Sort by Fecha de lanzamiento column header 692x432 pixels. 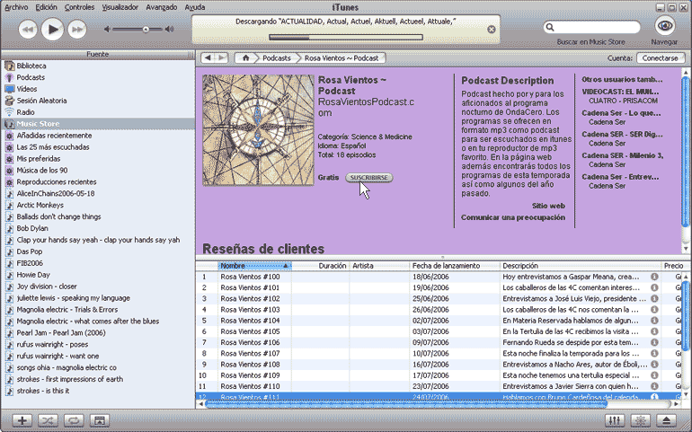(x=454, y=266)
